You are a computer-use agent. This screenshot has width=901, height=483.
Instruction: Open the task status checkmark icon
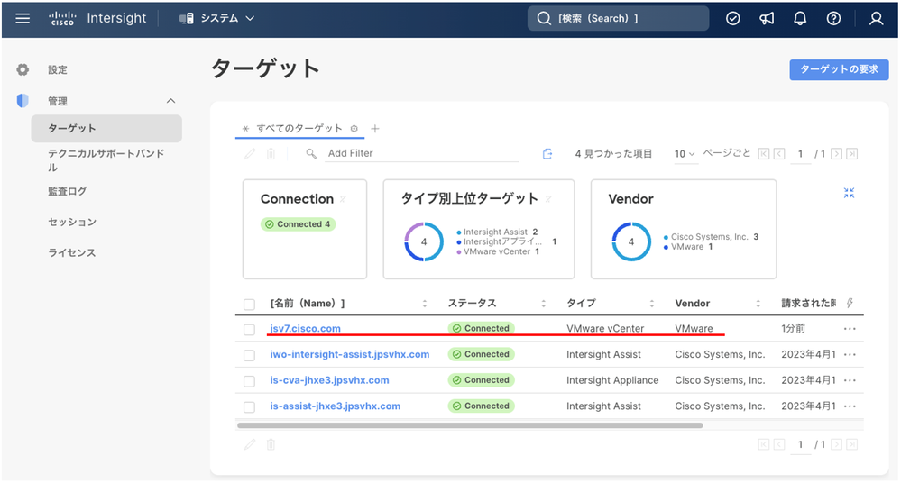(x=732, y=18)
